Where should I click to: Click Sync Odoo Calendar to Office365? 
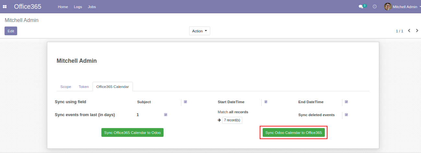coord(293,133)
